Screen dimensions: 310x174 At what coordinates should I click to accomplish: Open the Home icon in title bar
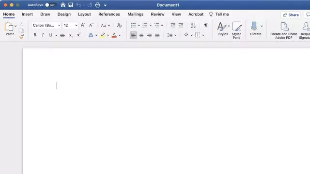click(x=63, y=5)
